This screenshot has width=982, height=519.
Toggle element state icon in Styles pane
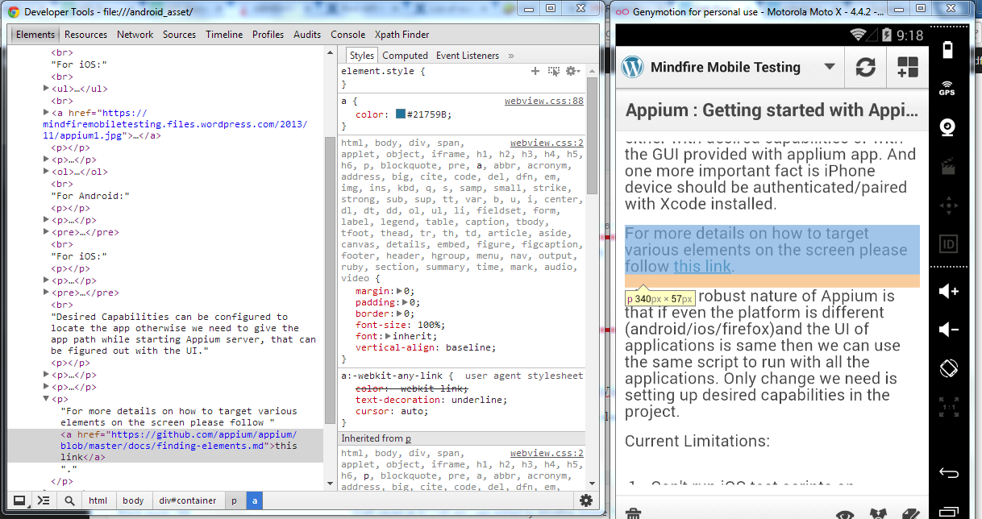(554, 71)
